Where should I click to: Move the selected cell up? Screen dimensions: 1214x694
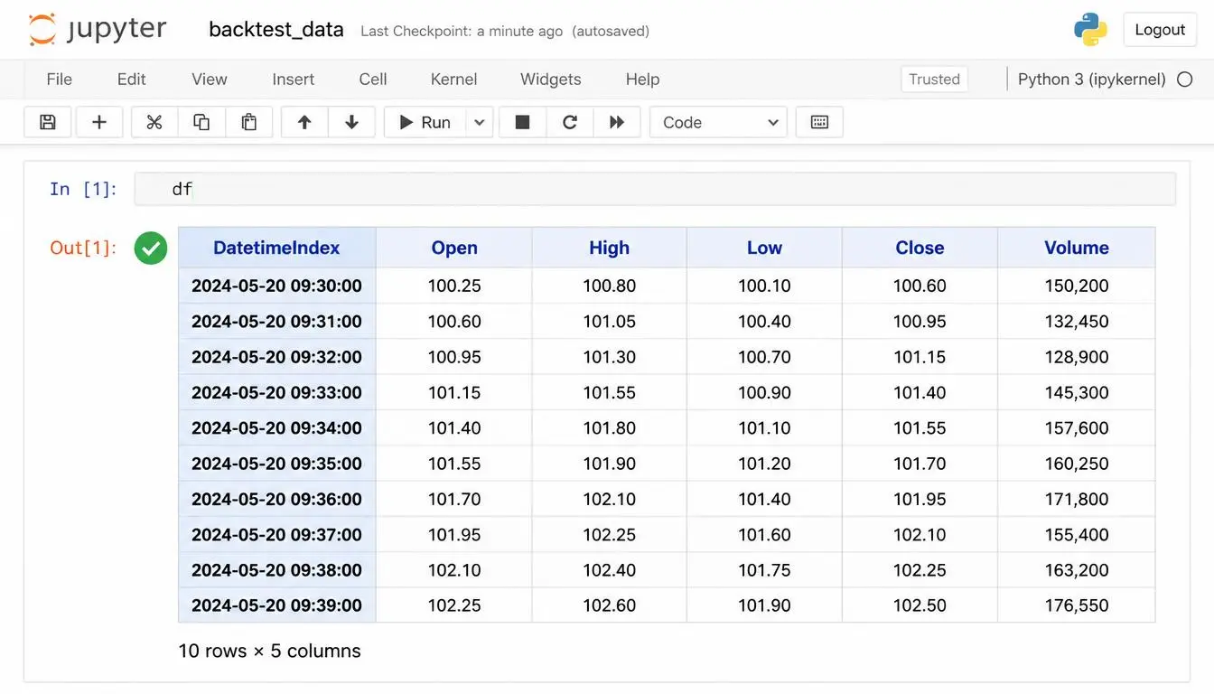pyautogui.click(x=304, y=122)
